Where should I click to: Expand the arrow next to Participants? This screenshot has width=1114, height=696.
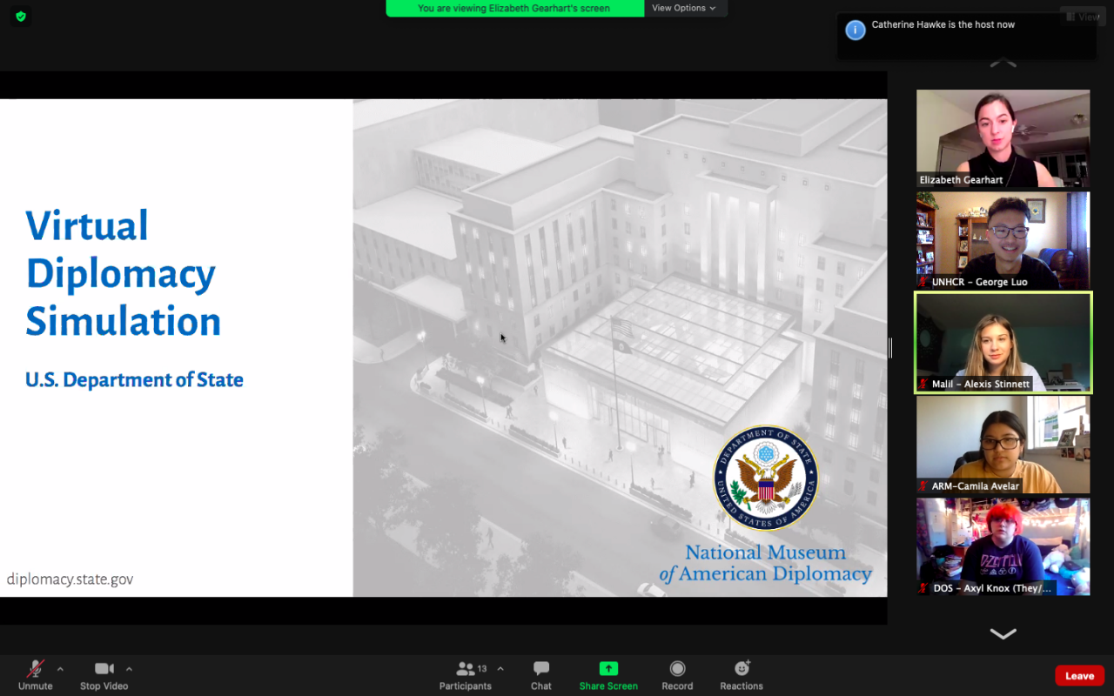(x=500, y=669)
